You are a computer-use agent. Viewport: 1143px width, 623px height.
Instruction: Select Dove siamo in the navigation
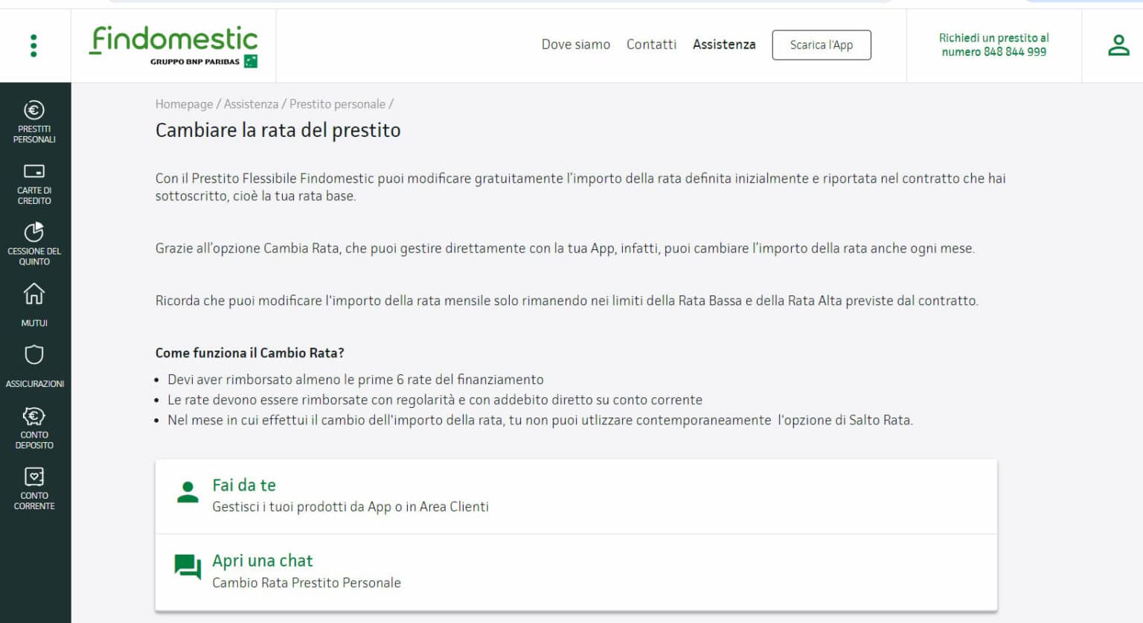(576, 45)
